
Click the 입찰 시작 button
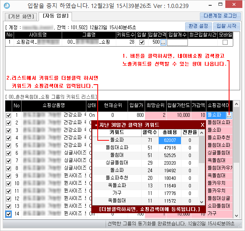click(226, 26)
